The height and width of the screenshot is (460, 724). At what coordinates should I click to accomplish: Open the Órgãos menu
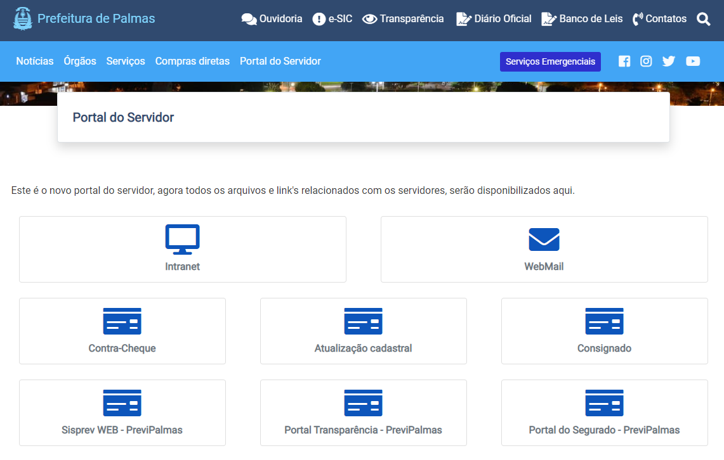tap(80, 61)
